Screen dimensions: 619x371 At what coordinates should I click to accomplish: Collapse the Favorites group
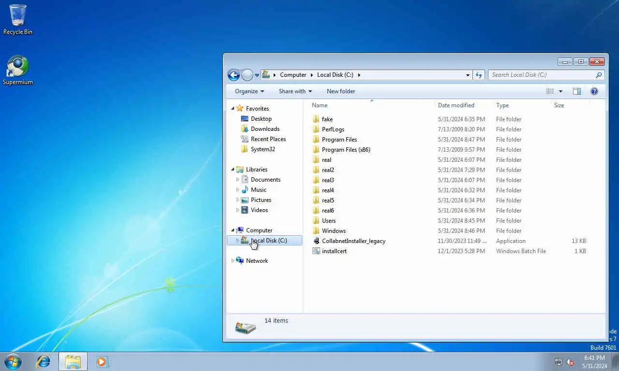(x=233, y=109)
